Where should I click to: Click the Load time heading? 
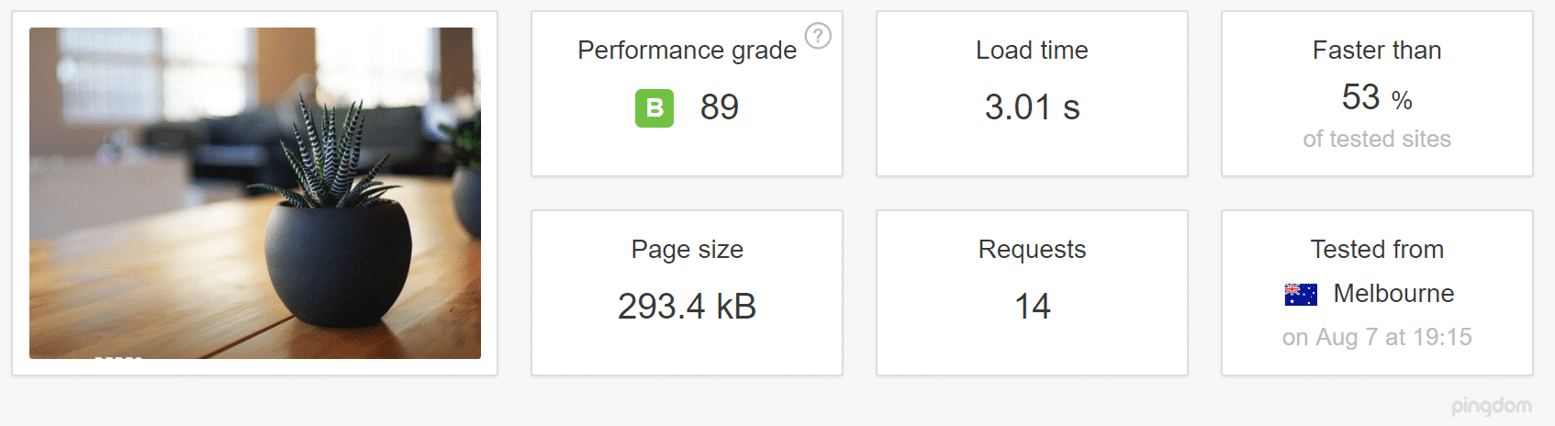1032,50
